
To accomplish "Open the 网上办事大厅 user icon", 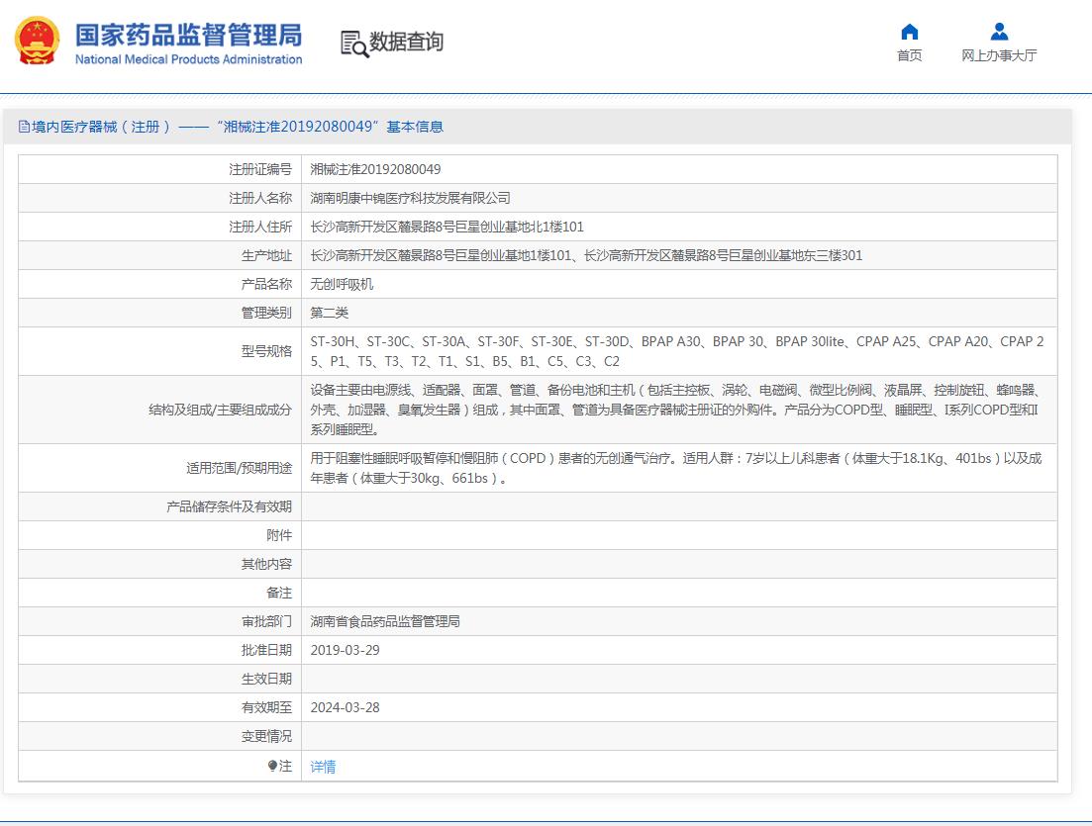I will pyautogui.click(x=999, y=32).
